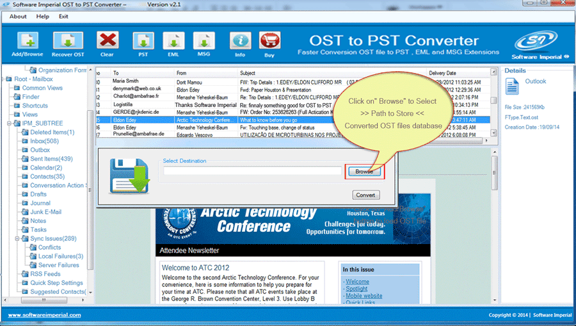Image resolution: width=576 pixels, height=326 pixels.
Task: Click the Outlook file icon in Details
Action: coord(512,86)
